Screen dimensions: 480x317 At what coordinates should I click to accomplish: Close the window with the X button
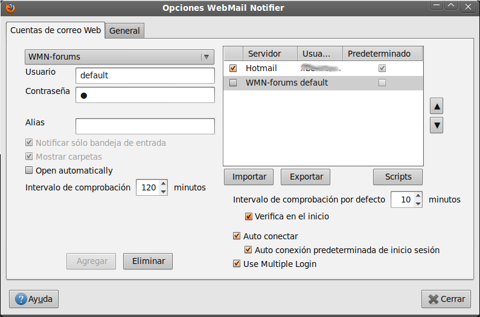click(468, 7)
